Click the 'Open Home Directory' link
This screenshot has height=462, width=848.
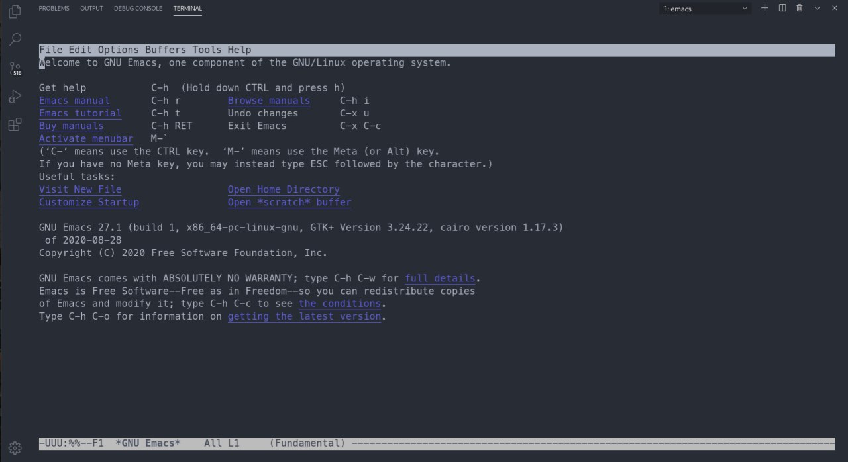click(x=284, y=189)
